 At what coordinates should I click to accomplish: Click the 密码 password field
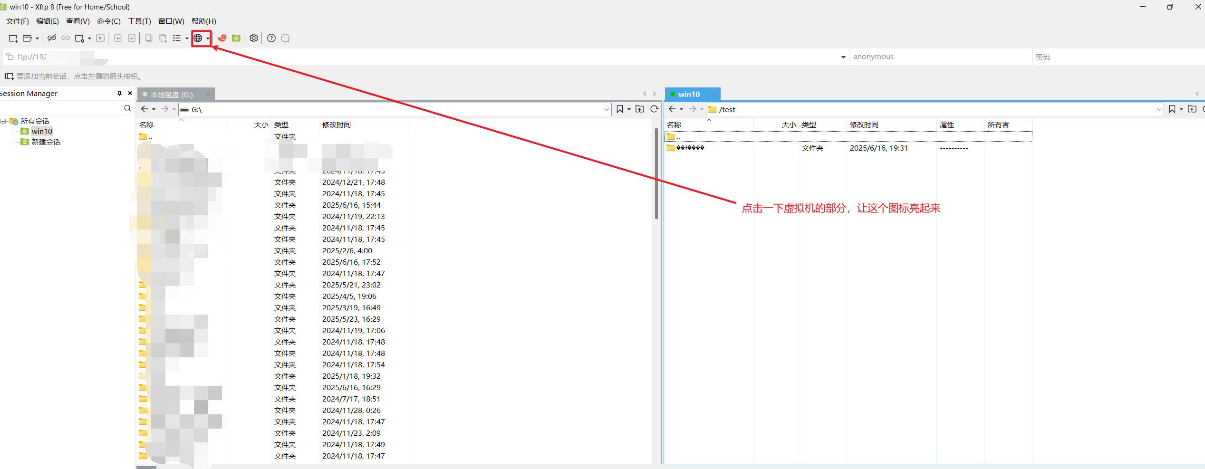[1117, 57]
